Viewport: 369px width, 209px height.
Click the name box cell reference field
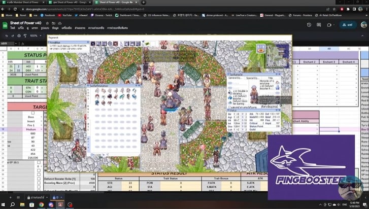click(7, 44)
